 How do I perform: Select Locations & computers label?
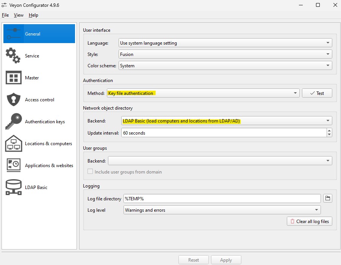coord(48,143)
